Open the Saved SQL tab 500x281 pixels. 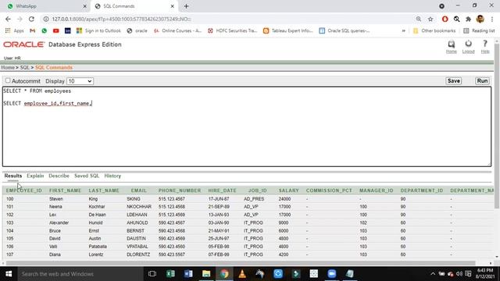[x=87, y=176]
